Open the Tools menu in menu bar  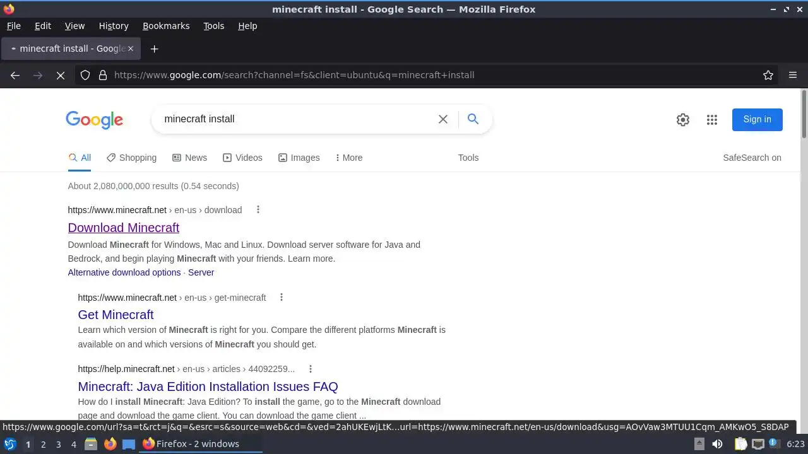213,26
